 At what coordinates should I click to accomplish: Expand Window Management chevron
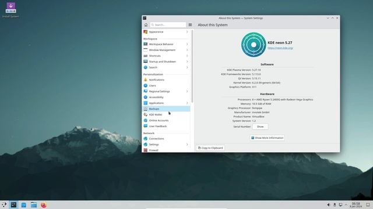coord(187,50)
